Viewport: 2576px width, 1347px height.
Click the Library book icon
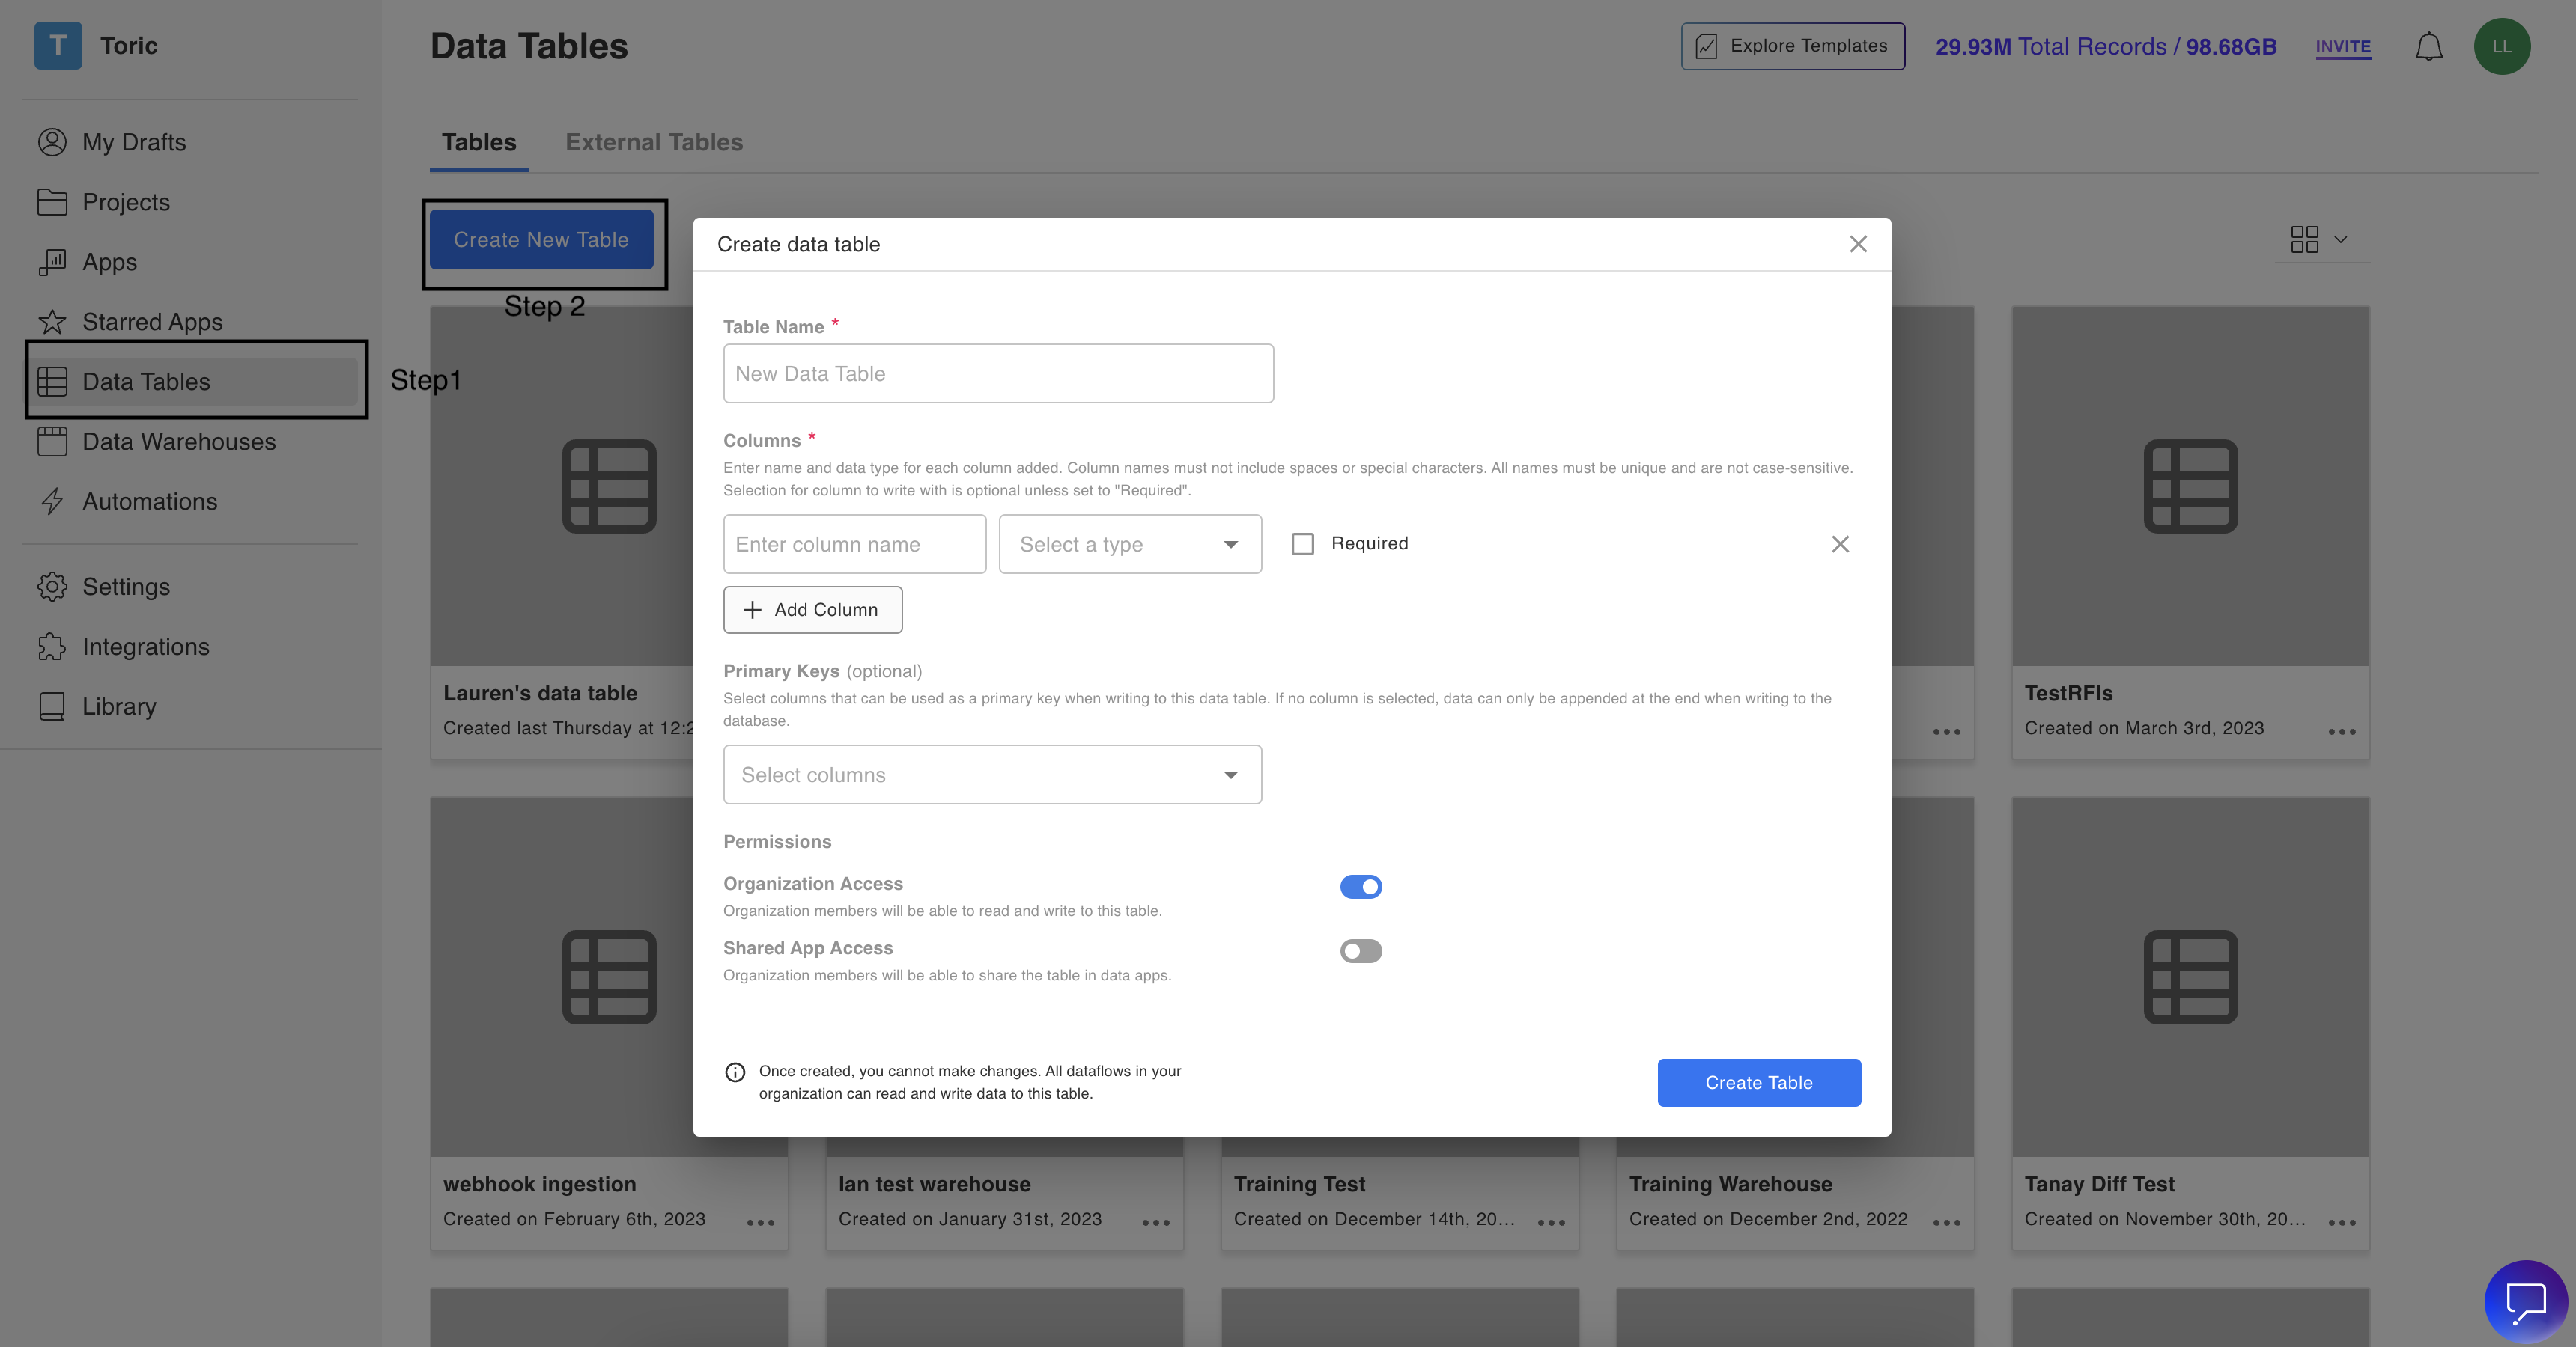[52, 706]
